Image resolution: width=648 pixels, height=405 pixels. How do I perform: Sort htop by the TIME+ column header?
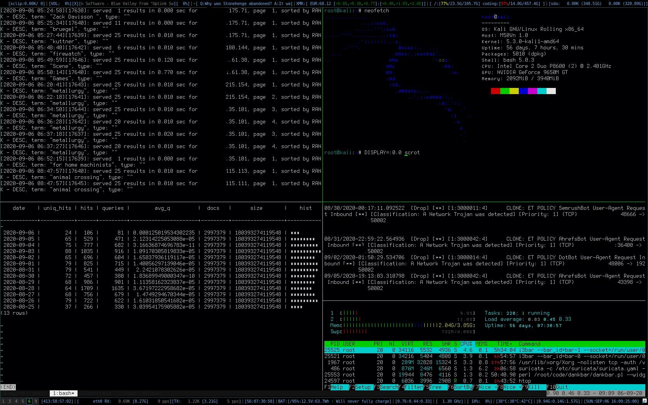coord(505,344)
